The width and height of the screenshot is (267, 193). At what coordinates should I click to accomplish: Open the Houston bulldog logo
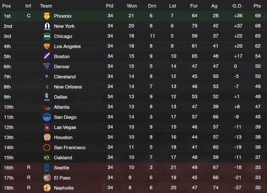tap(47, 137)
